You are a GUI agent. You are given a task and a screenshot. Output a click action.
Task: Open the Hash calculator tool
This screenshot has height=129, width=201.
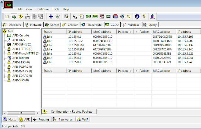(108, 16)
